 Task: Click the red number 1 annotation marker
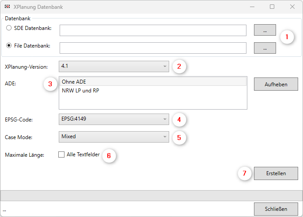click(287, 37)
